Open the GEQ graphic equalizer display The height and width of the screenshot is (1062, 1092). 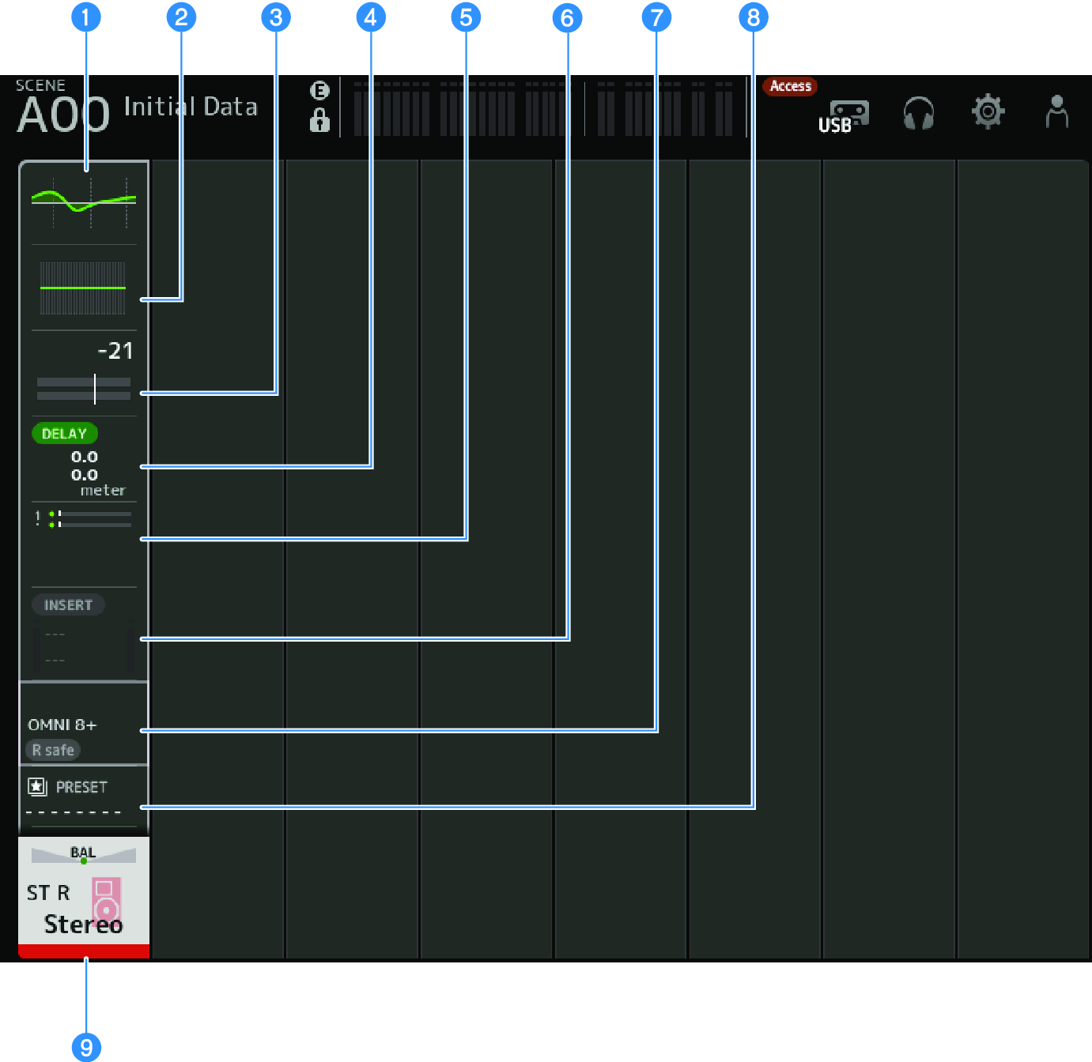pyautogui.click(x=83, y=288)
